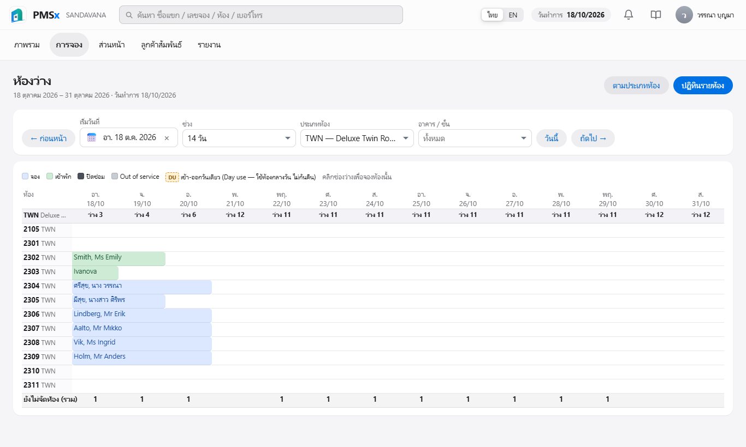746x447 pixels.
Task: Click the ว่าง 12 cell under 21/10
Action: 235,215
